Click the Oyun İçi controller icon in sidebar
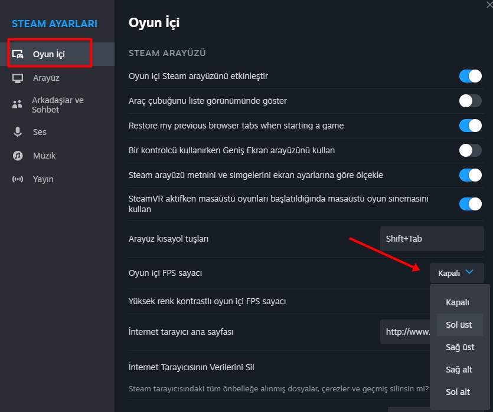Viewport: 493px width, 412px height. [18, 54]
